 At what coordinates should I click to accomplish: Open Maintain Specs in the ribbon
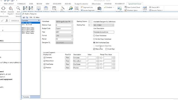131,10
